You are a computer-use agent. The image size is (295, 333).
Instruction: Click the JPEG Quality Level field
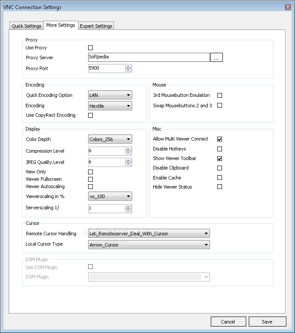pos(107,162)
